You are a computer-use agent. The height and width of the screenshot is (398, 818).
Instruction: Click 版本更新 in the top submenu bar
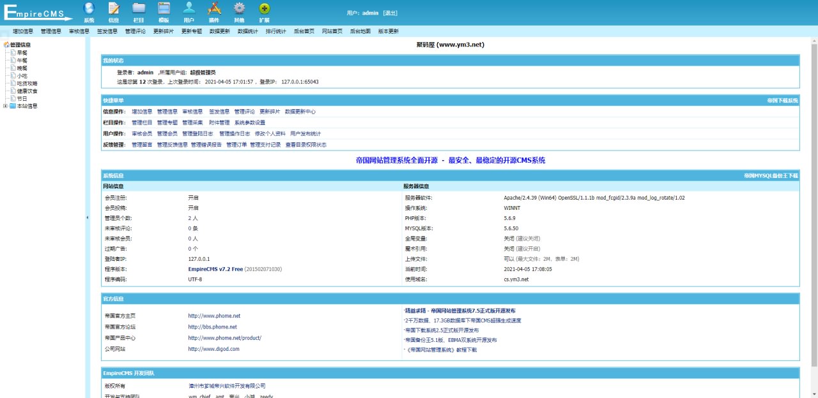pyautogui.click(x=389, y=31)
